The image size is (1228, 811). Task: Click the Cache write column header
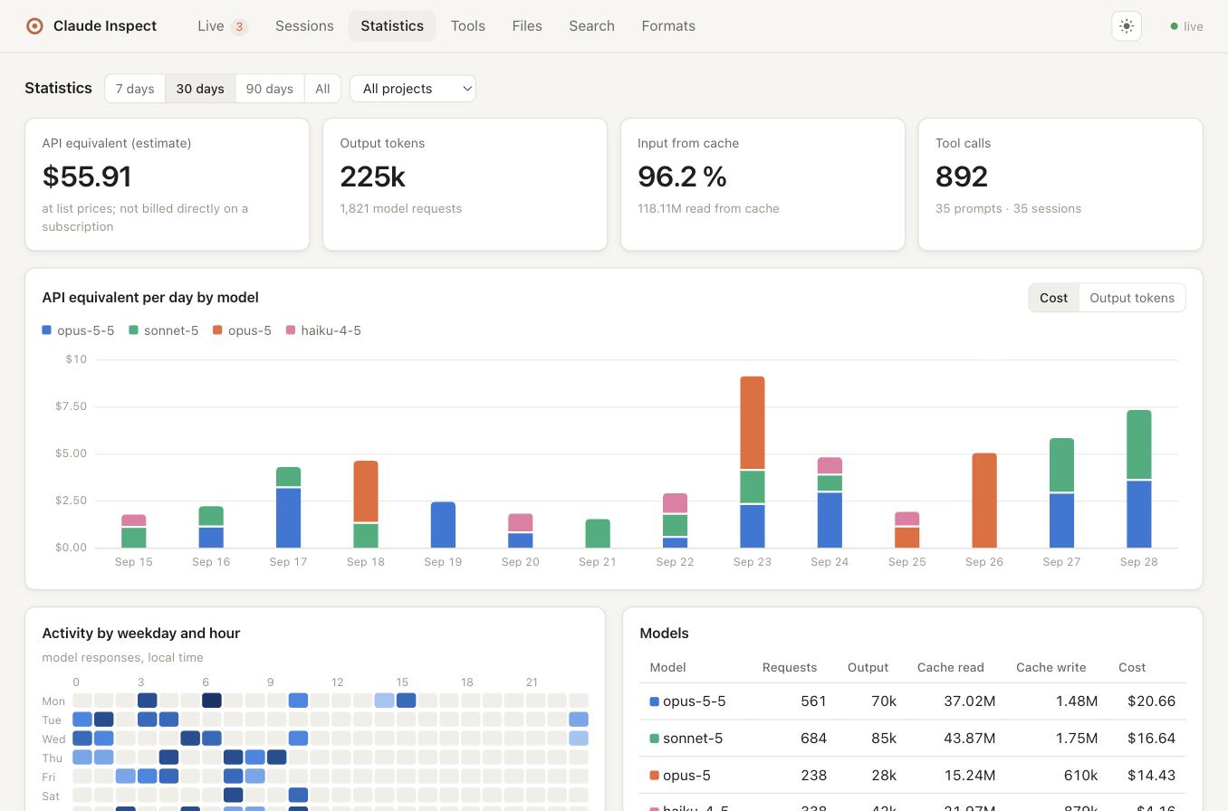point(1051,667)
